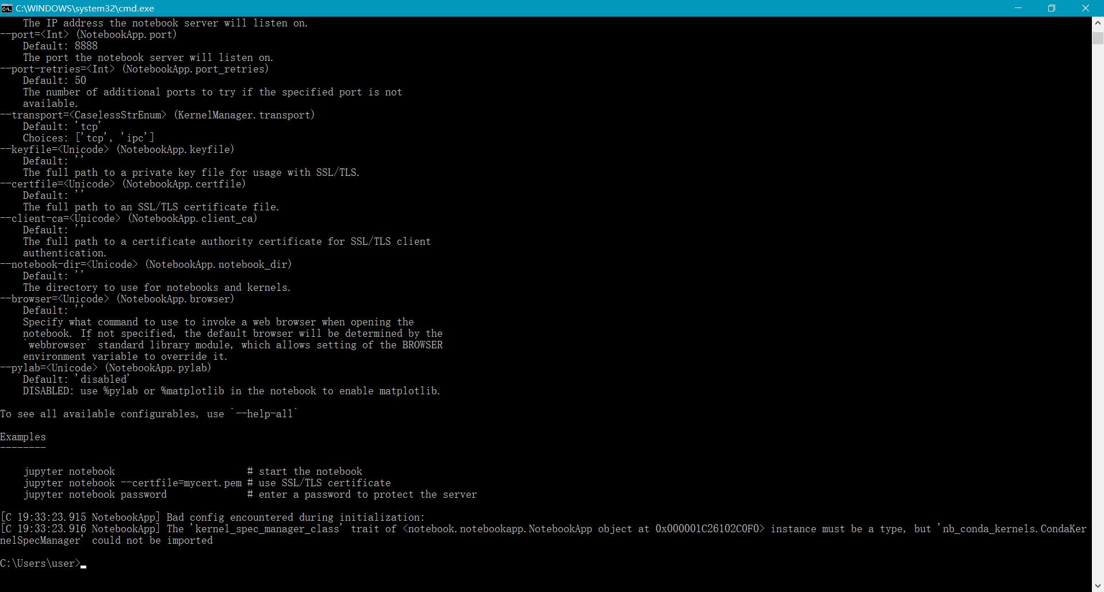Click the jupyter notebook password example line

click(x=95, y=494)
